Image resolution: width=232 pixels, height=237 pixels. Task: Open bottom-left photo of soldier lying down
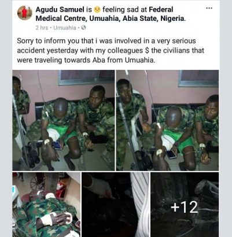(46, 205)
